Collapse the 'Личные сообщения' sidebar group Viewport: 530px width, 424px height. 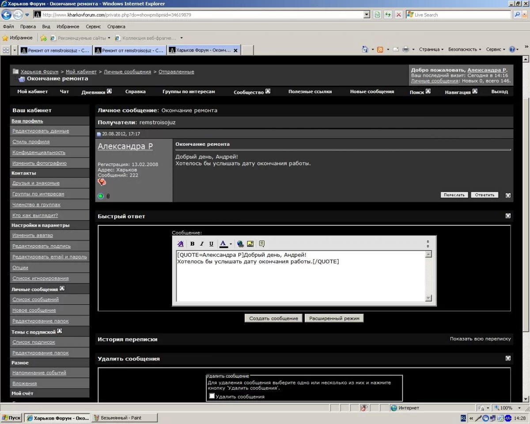coord(62,288)
